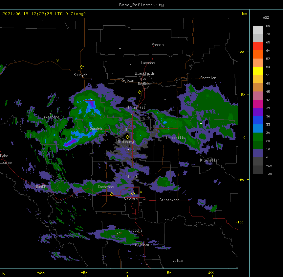This screenshot has width=283, height=277.
Task: Select the HighRiver map label
Action: pyautogui.click(x=141, y=244)
